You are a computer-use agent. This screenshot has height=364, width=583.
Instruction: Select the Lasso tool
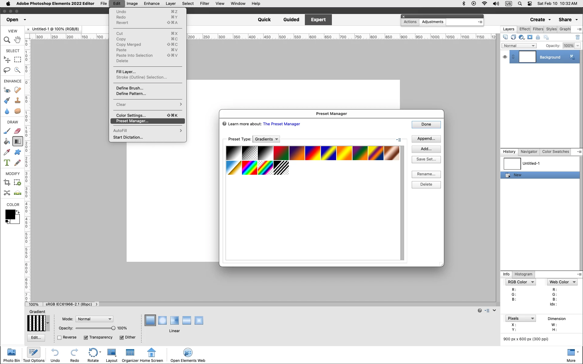(x=7, y=70)
